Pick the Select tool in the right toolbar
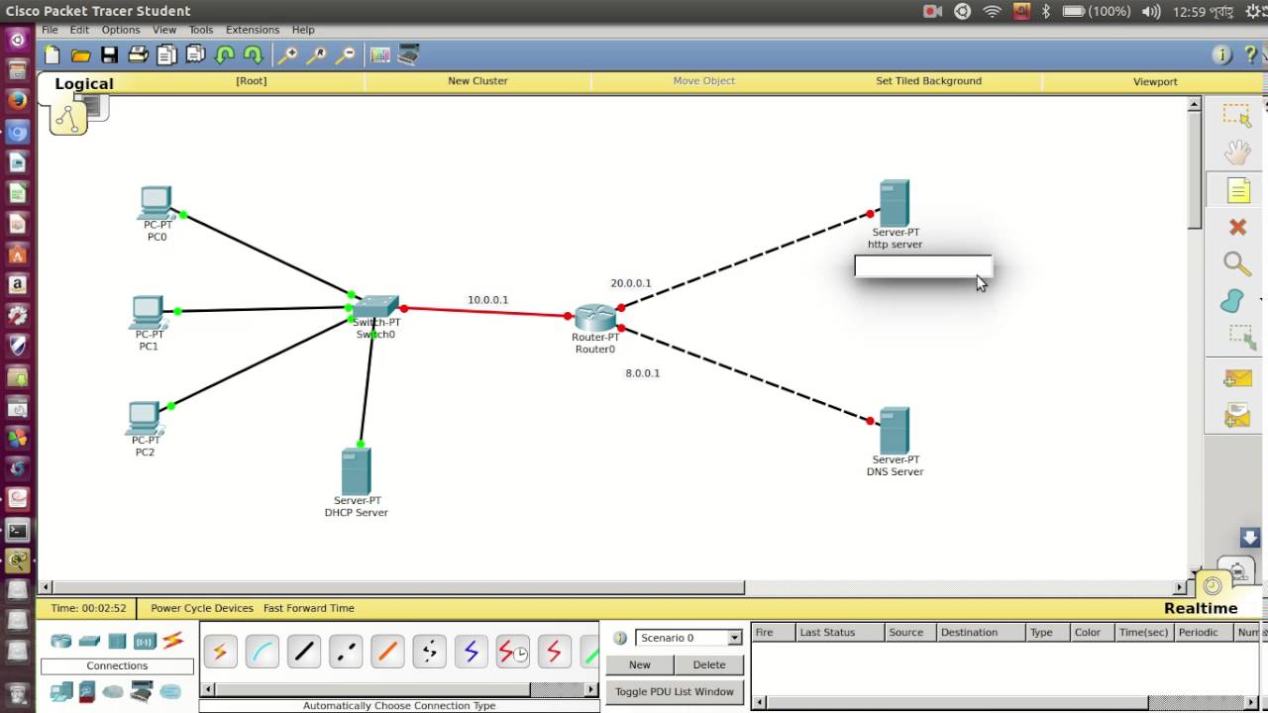Image resolution: width=1268 pixels, height=713 pixels. point(1237,116)
